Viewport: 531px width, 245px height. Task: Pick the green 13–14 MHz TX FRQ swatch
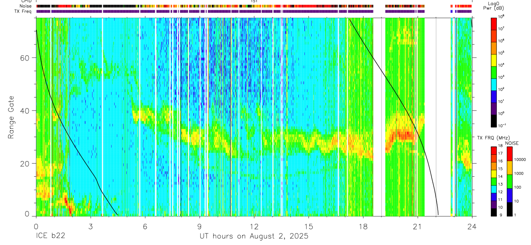coord(493,181)
